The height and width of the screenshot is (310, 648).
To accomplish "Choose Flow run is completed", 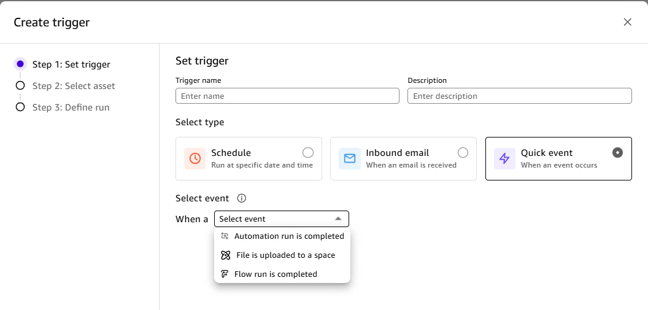I will [282, 274].
